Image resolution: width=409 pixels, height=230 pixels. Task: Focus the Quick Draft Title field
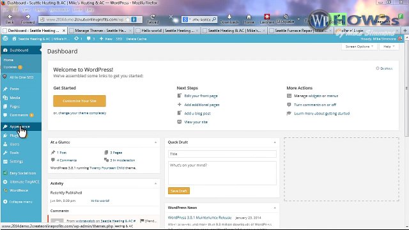click(222, 154)
